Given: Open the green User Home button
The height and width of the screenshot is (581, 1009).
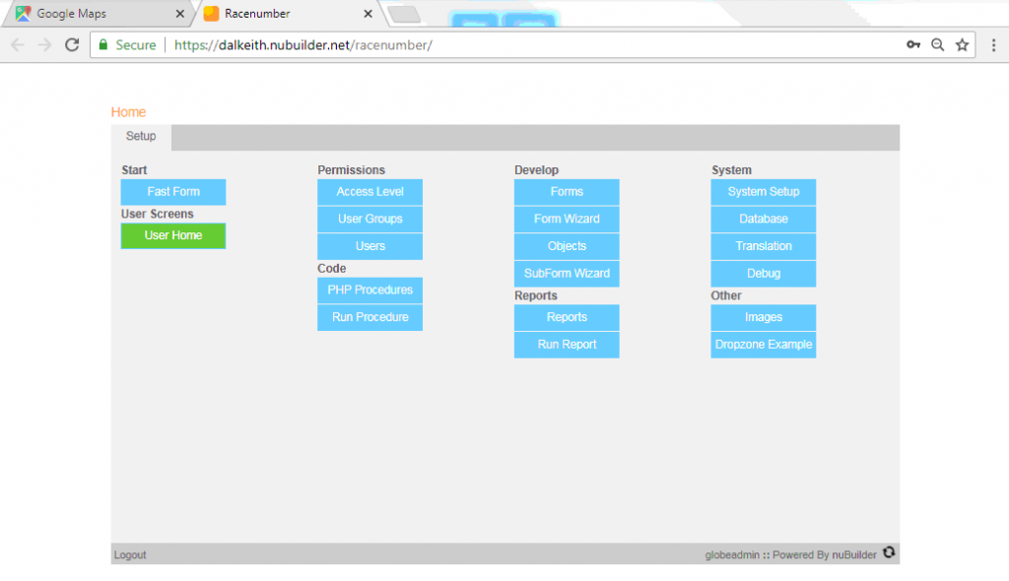Looking at the screenshot, I should [x=173, y=235].
